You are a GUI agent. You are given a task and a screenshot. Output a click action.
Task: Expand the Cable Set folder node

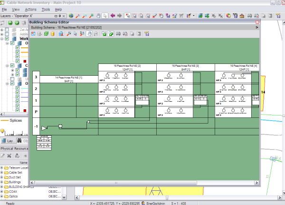click(2, 173)
